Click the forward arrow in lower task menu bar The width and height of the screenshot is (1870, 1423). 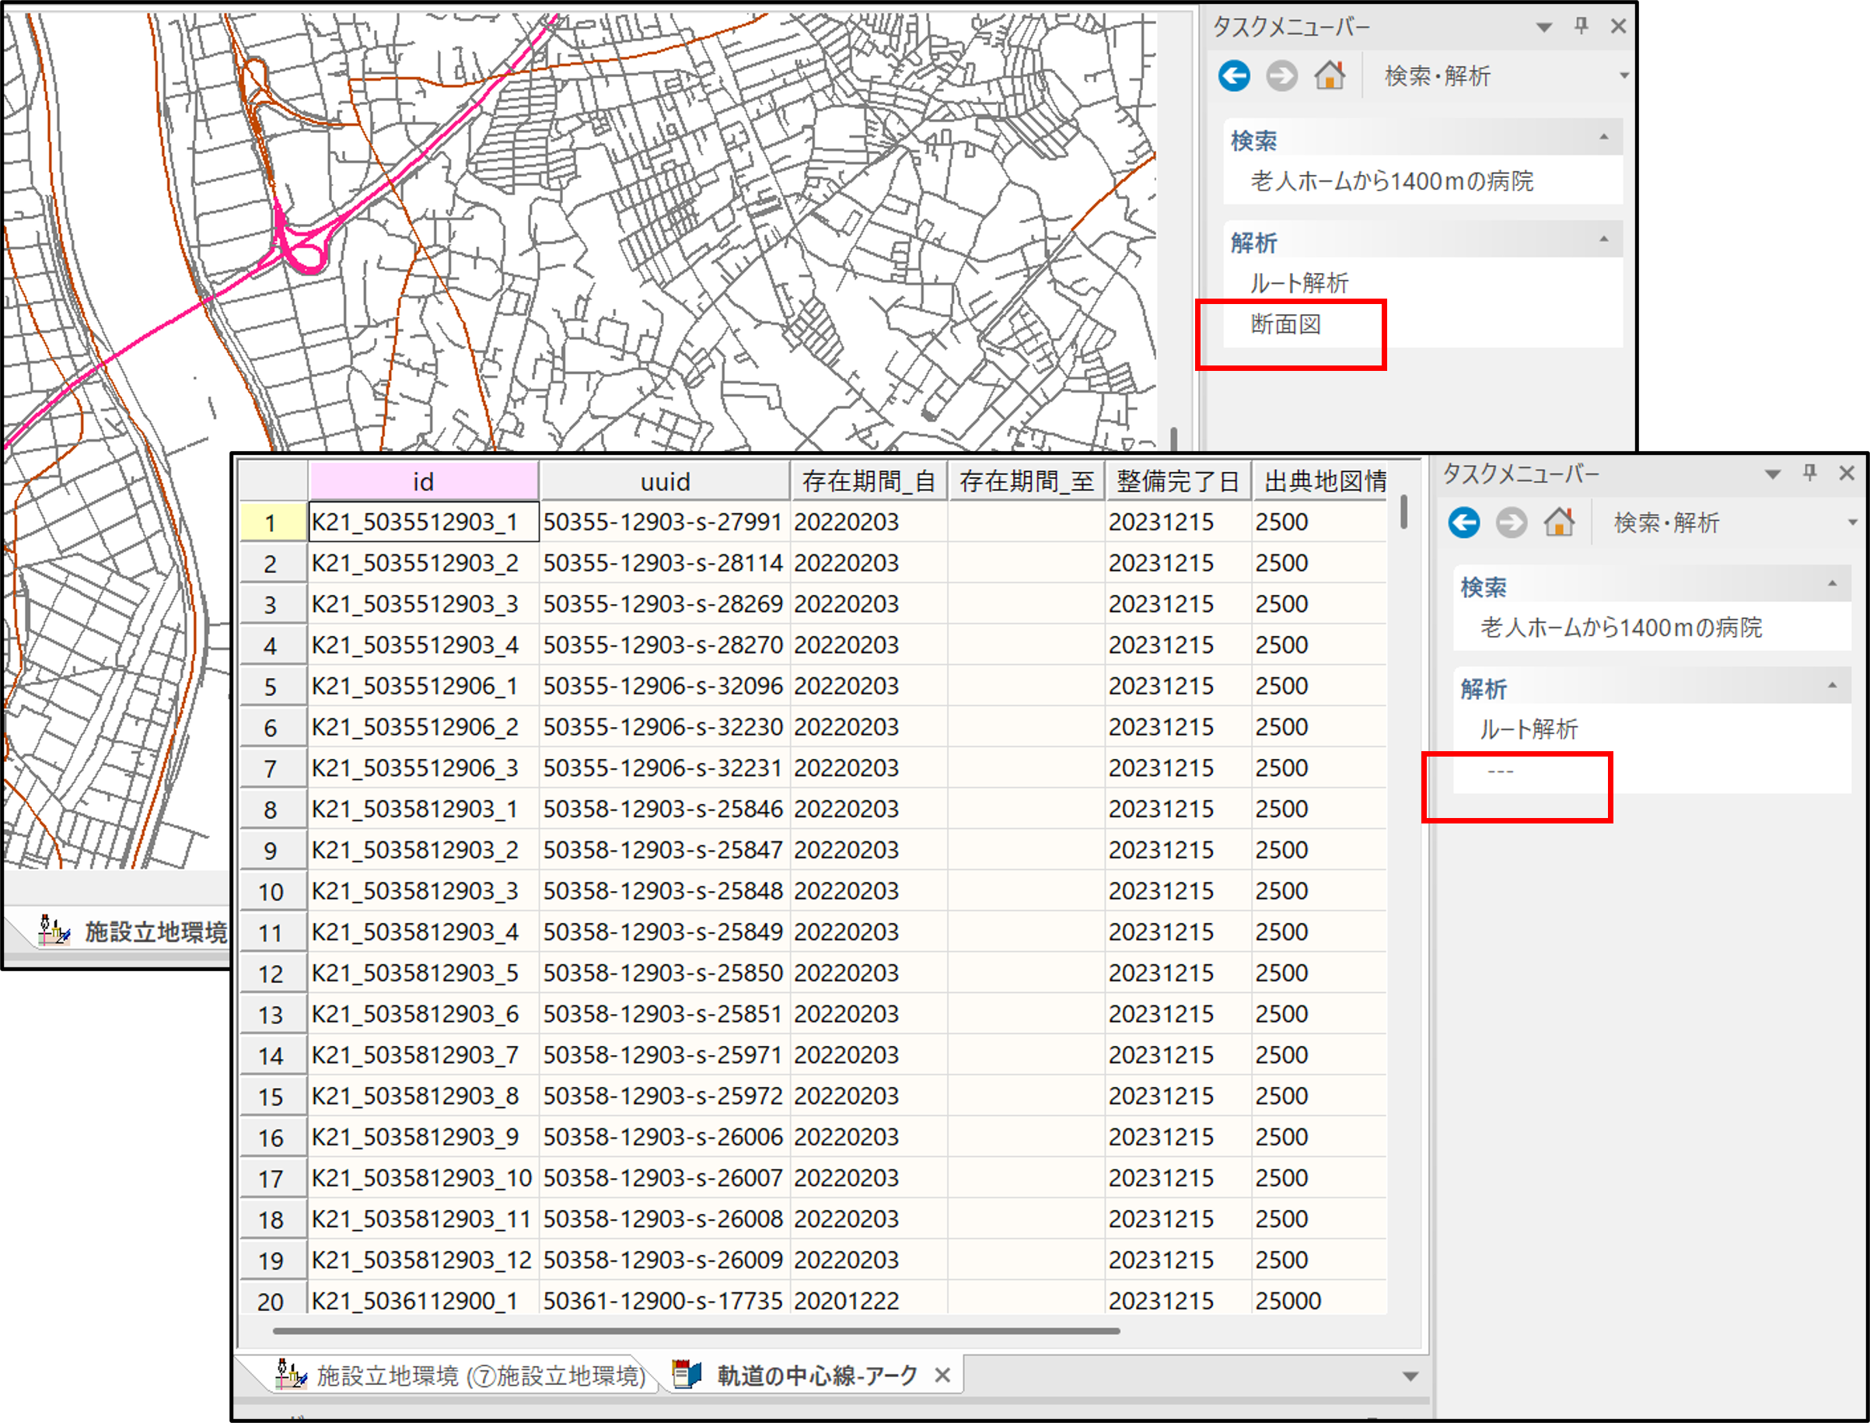(x=1511, y=523)
